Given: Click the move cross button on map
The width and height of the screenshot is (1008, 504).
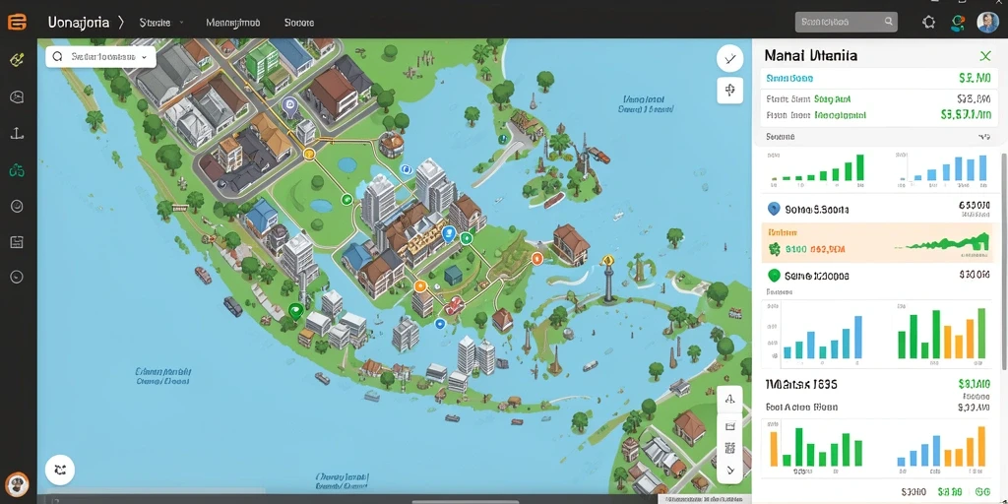Looking at the screenshot, I should [729, 91].
